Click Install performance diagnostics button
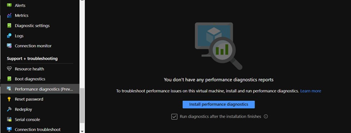 (218, 104)
